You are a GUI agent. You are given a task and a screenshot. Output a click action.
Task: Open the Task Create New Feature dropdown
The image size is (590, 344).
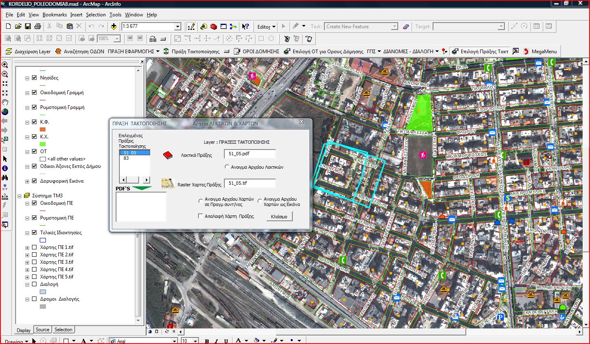[x=394, y=27]
